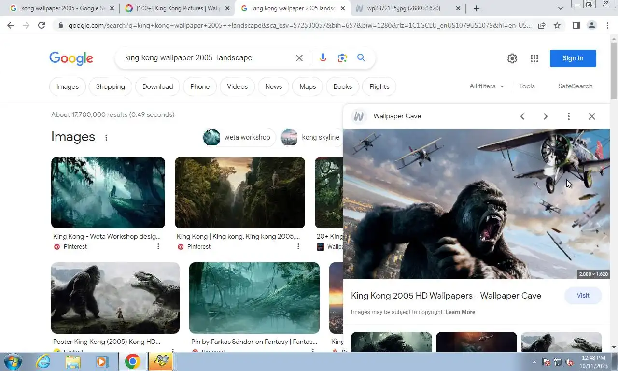Start voice search with the microphone icon

pyautogui.click(x=323, y=58)
